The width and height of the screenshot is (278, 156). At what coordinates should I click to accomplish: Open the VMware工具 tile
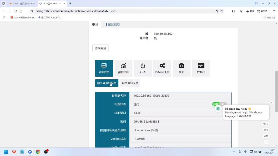click(162, 68)
